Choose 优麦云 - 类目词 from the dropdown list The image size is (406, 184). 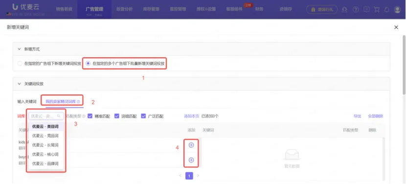(46, 126)
